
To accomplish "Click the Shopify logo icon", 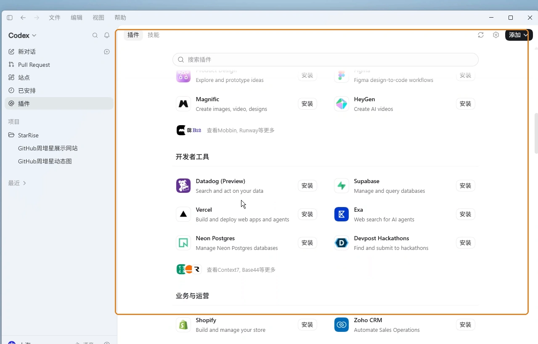I will [183, 325].
